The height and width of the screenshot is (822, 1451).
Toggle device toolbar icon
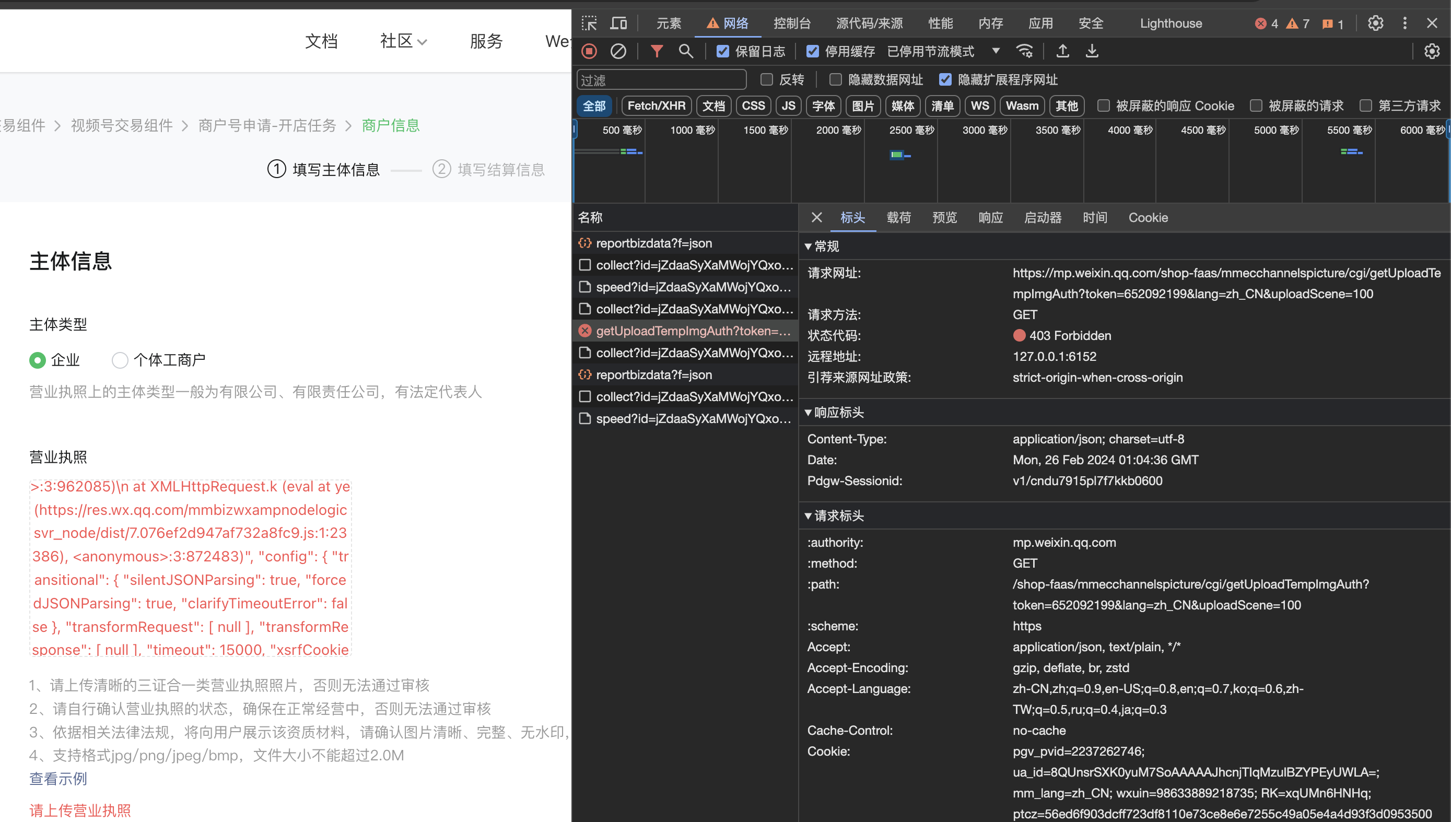click(x=619, y=23)
